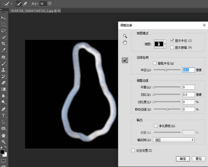Enable 显示原稿 (P) checkbox

tap(172, 48)
